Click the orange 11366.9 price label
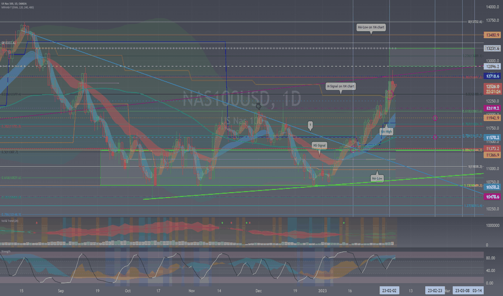 492,155
